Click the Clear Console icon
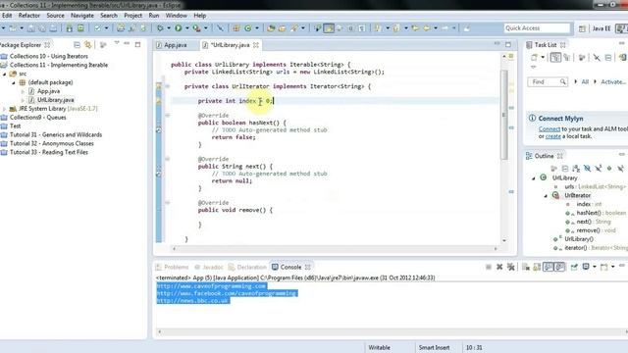628x353 pixels. [x=526, y=267]
